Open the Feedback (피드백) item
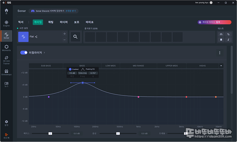 click(x=6, y=136)
